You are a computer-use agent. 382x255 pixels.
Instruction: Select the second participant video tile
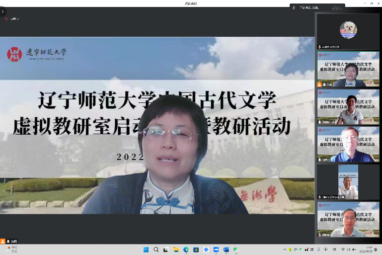[x=348, y=69]
